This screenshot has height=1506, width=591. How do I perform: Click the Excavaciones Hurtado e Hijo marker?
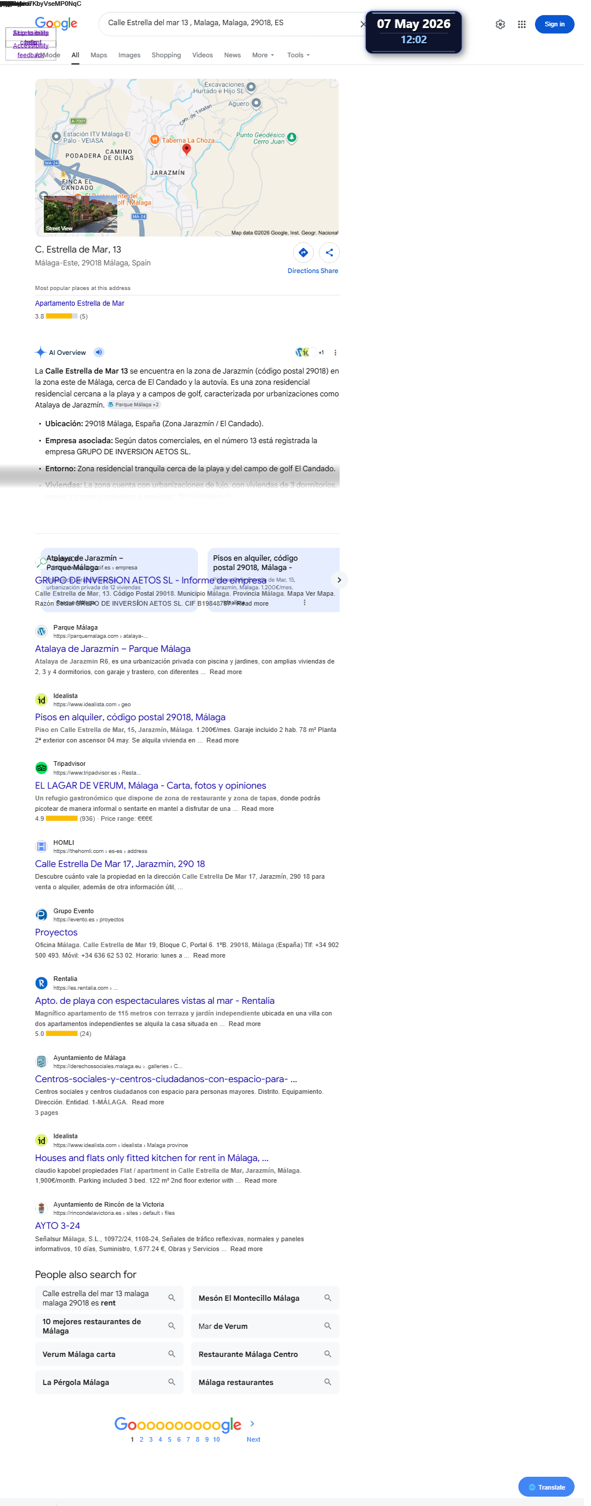(x=251, y=87)
